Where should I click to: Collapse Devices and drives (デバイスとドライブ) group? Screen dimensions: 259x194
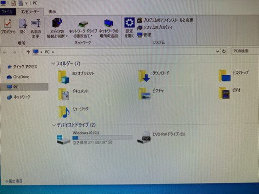coord(54,125)
